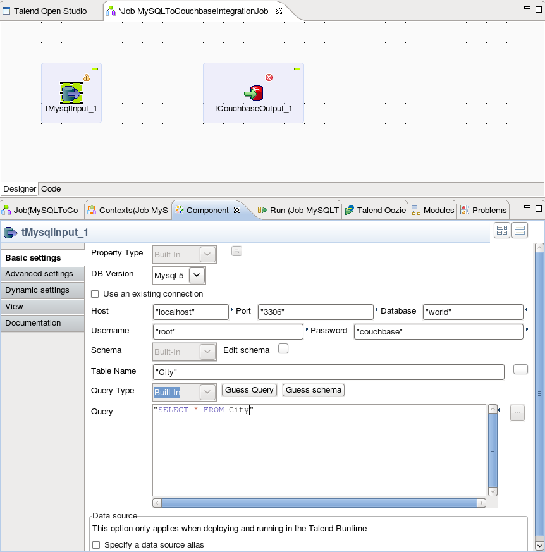Click the Password input field
545x552 pixels.
[x=439, y=331]
